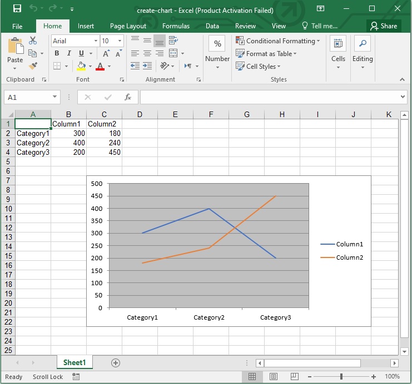The height and width of the screenshot is (384, 412).
Task: Open the Insert ribbon tab
Action: (86, 26)
